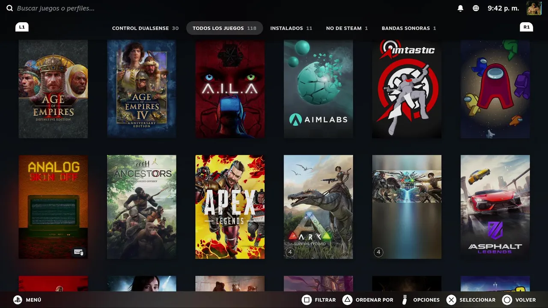Click the Opciones controller button icon
548x308 pixels.
(405, 300)
